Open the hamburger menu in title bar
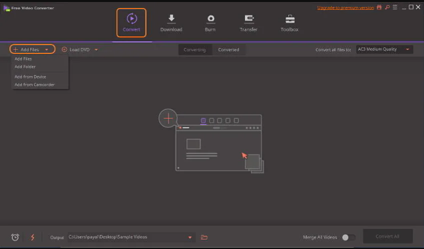The image size is (424, 249). 395,7
